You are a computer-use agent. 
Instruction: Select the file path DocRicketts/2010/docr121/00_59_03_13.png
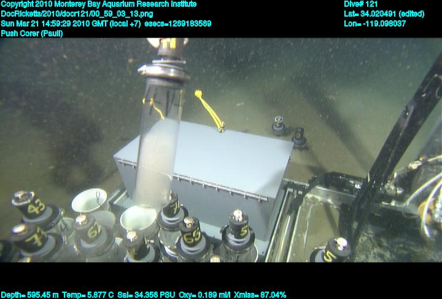(x=77, y=14)
